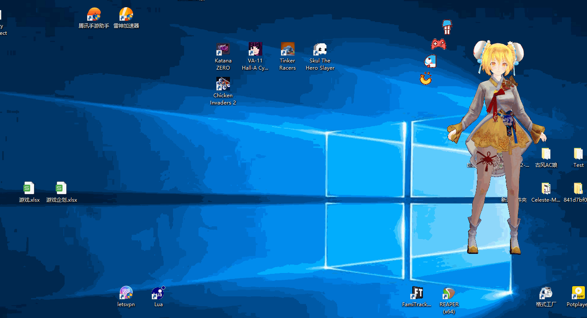Image resolution: width=587 pixels, height=318 pixels.
Task: Click the Tinker Racers shortcut
Action: click(287, 56)
